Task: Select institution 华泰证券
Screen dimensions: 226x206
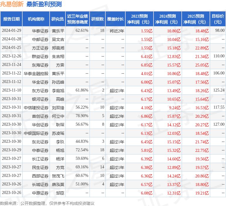Action: (x=40, y=31)
